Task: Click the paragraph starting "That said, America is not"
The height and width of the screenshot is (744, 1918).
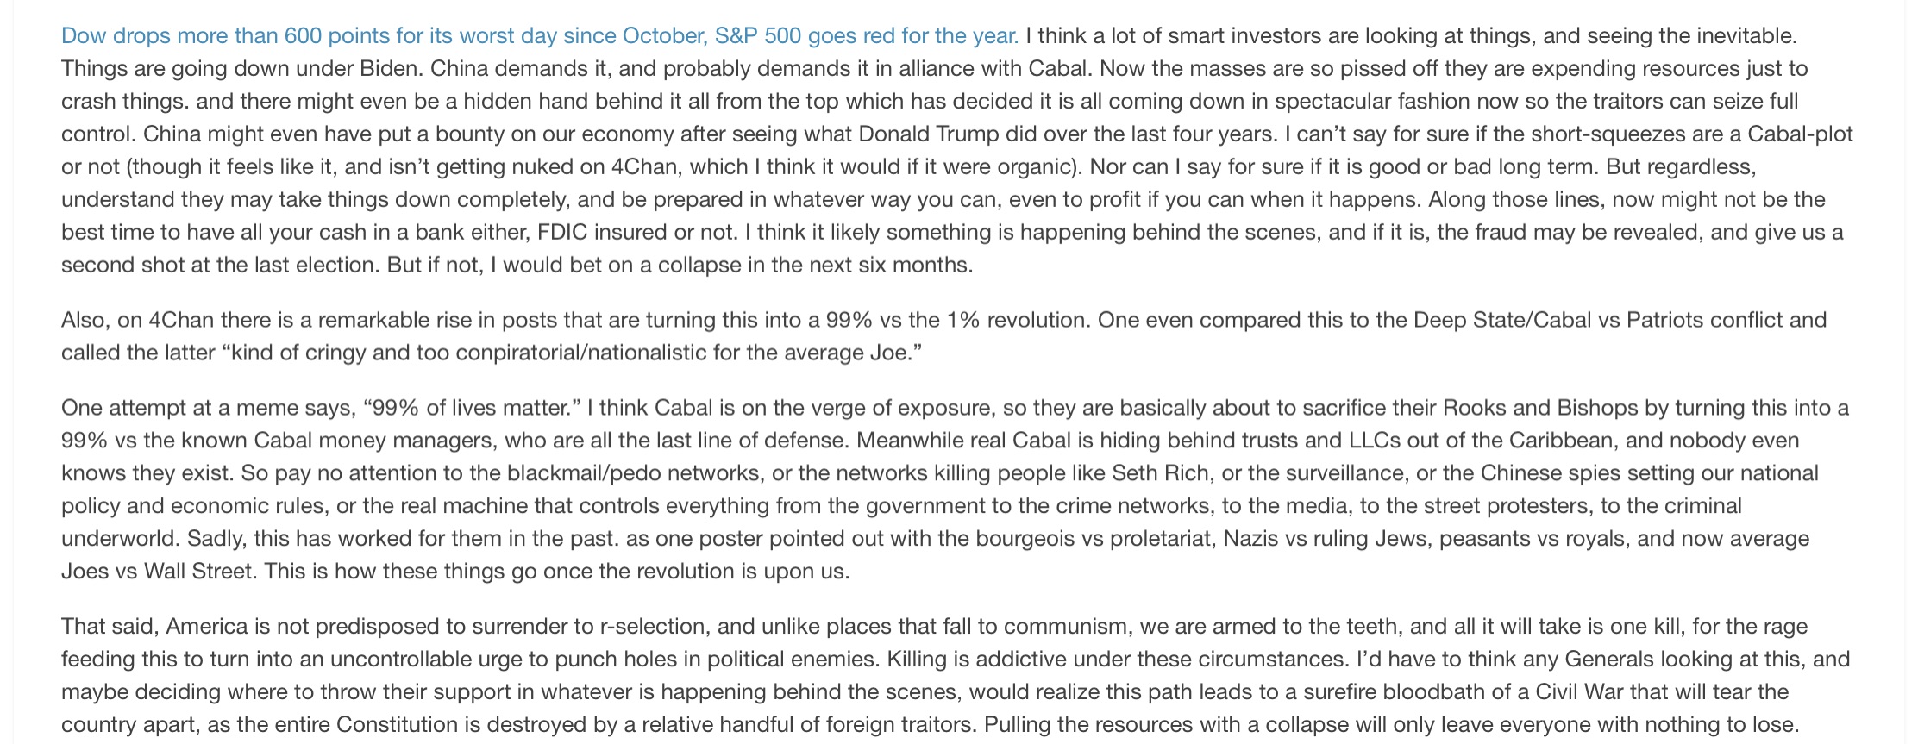Action: (955, 675)
